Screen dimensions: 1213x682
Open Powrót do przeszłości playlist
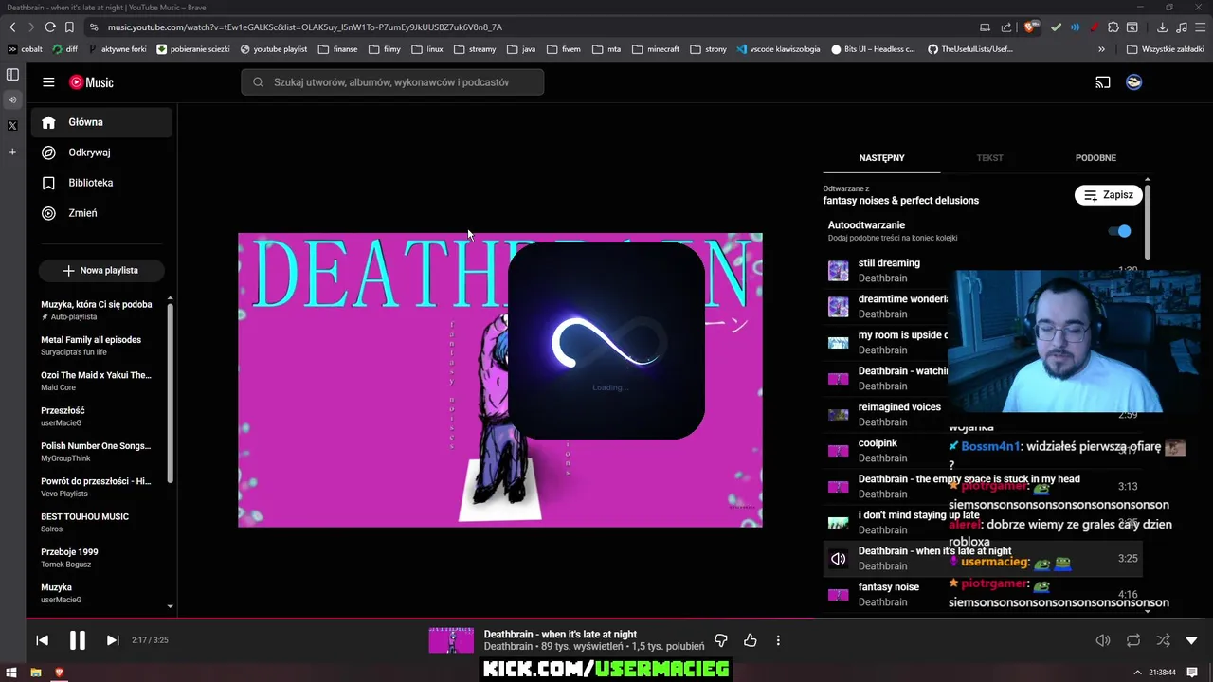coord(97,487)
